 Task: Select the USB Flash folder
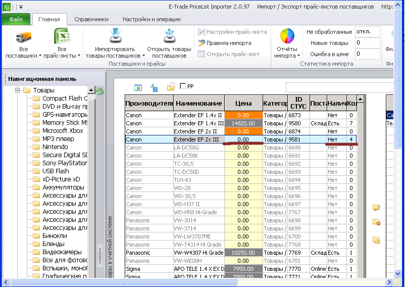[x=51, y=171]
